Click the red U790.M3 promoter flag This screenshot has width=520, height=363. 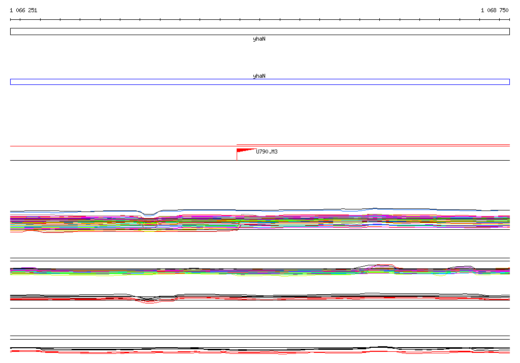pyautogui.click(x=246, y=154)
